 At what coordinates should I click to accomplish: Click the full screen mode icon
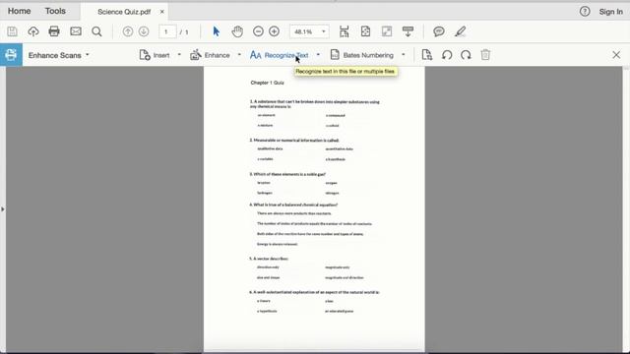[387, 31]
